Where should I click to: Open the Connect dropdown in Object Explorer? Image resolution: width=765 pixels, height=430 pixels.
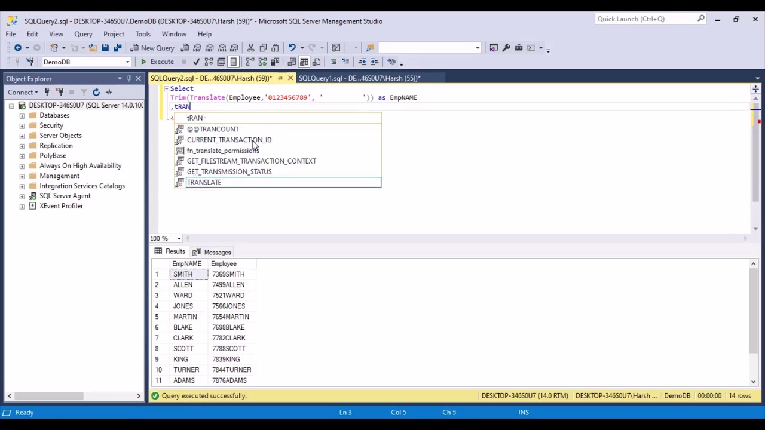click(23, 92)
